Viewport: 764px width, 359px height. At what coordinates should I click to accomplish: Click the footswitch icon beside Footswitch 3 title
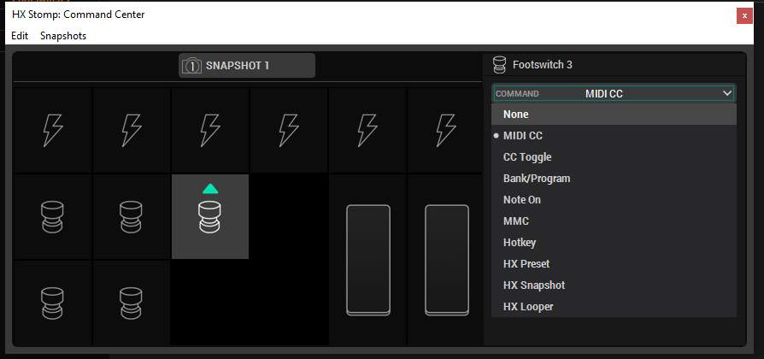point(499,65)
